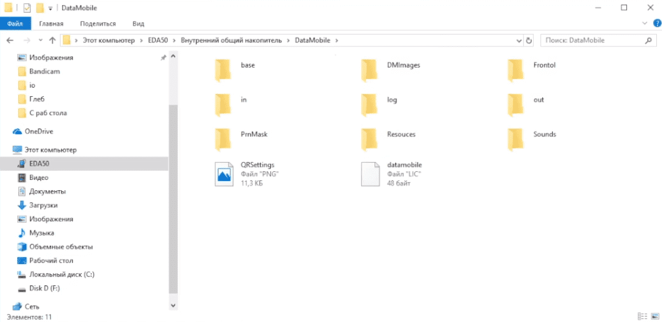
Task: Click the navigation pane scroll up arrow
Action: [x=173, y=56]
